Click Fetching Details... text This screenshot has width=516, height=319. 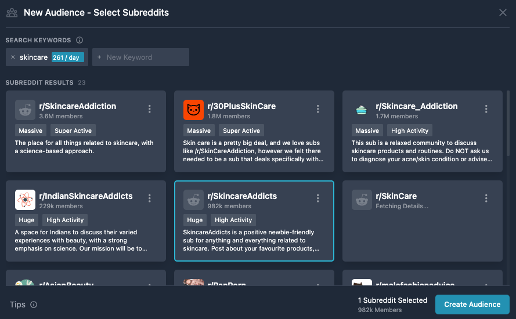(x=402, y=206)
